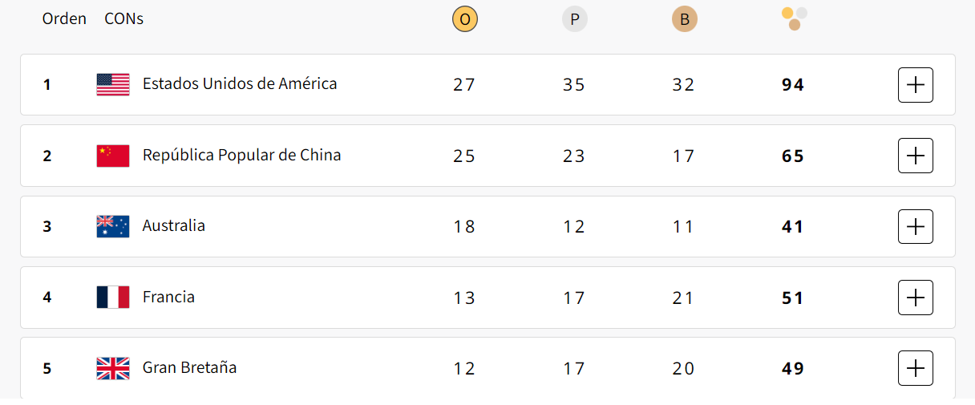Expand the Australia row plus button
The image size is (975, 405).
915,226
